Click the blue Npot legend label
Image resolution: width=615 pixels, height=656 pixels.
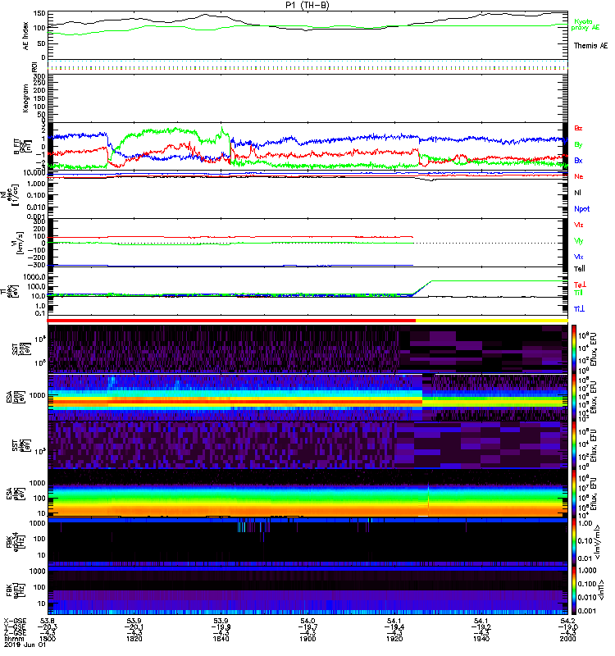pos(582,209)
